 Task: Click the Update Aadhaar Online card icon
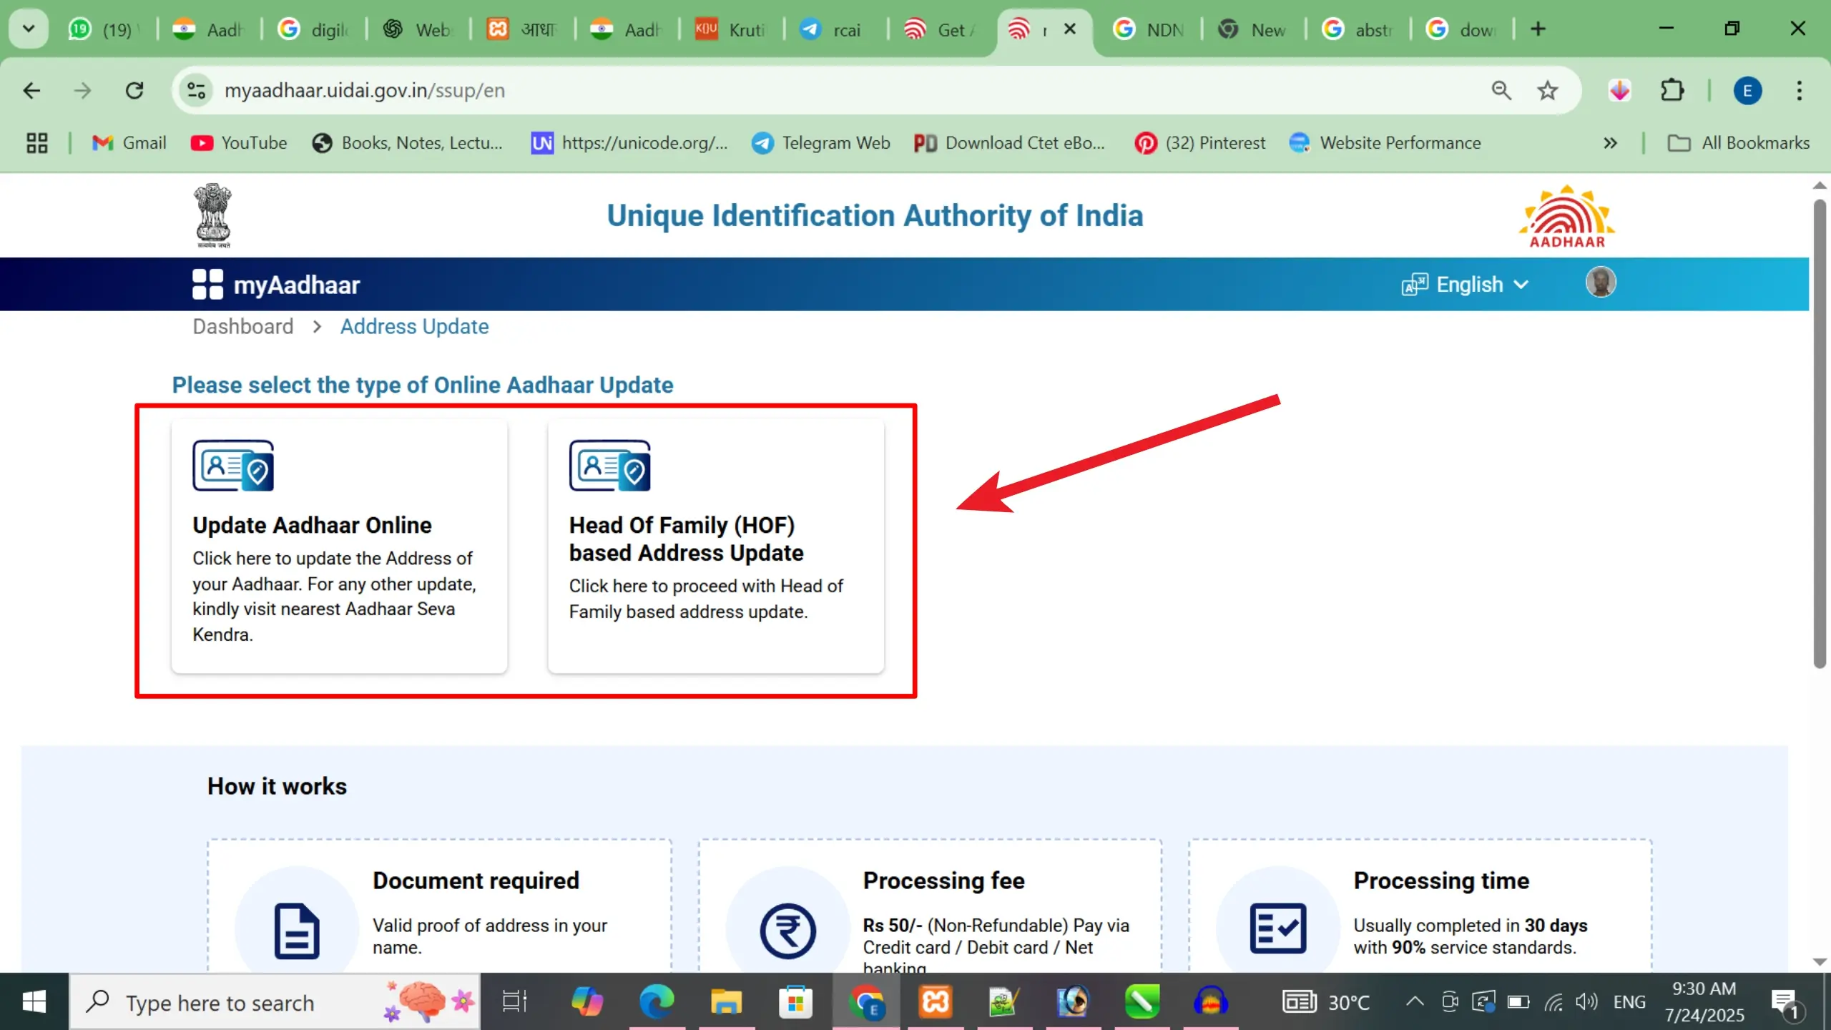click(233, 466)
